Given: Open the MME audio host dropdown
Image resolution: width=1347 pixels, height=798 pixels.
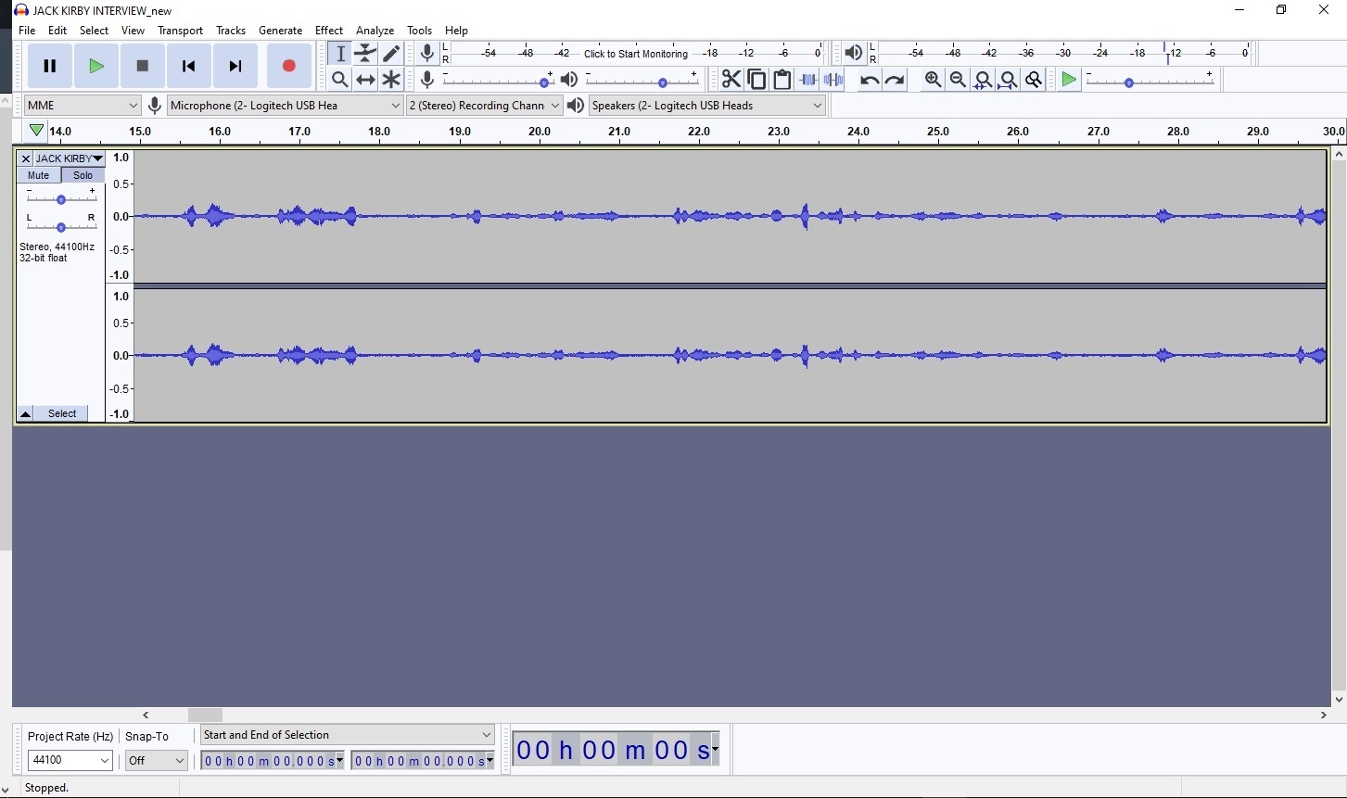Looking at the screenshot, I should 83,106.
